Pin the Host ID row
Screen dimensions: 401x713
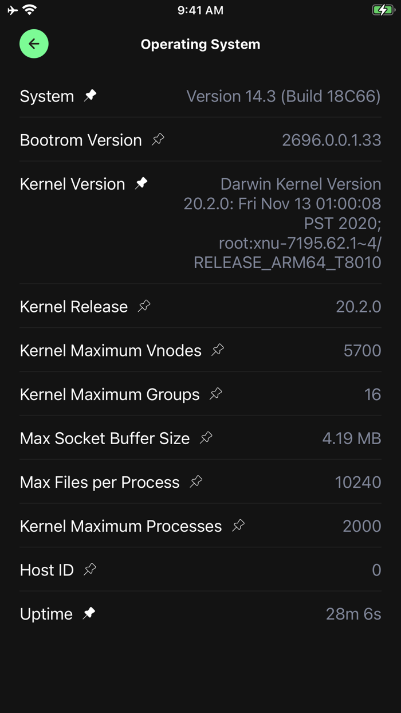click(90, 570)
